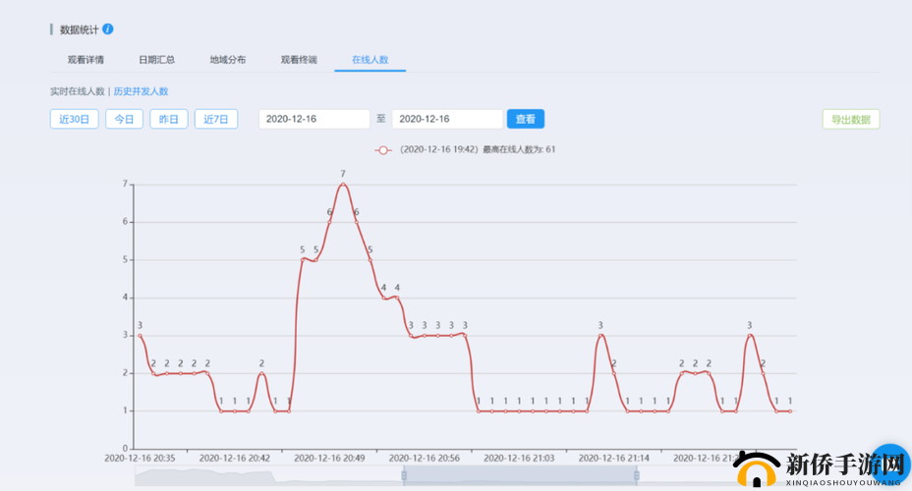912x491 pixels.
Task: Click the x-axis label 2020-12-16 20:56
Action: (x=424, y=459)
